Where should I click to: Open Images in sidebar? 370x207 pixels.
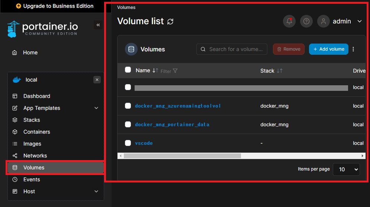point(32,144)
